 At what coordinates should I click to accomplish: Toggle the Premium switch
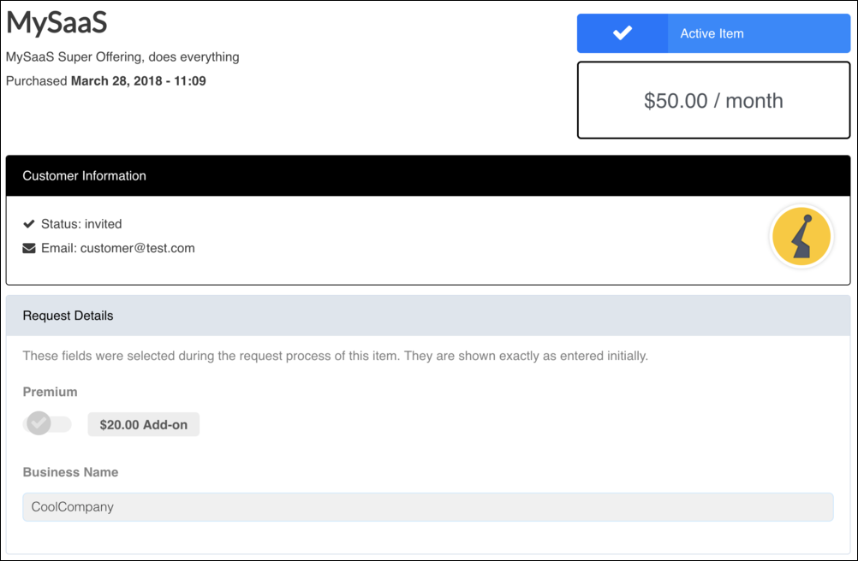click(x=47, y=423)
